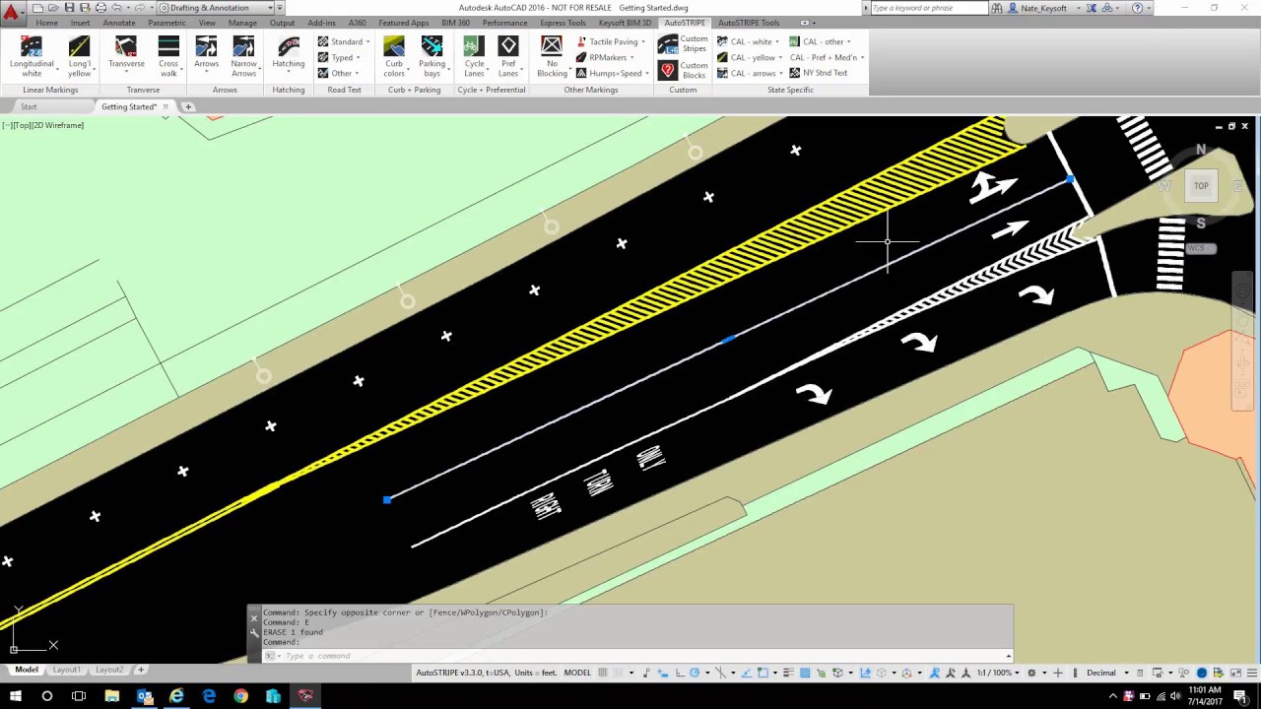Click the search binoculars icon
Screen dimensions: 1261x709
click(x=997, y=8)
